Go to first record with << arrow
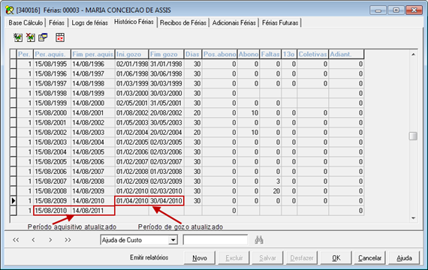The width and height of the screenshot is (428, 270). pos(16,240)
